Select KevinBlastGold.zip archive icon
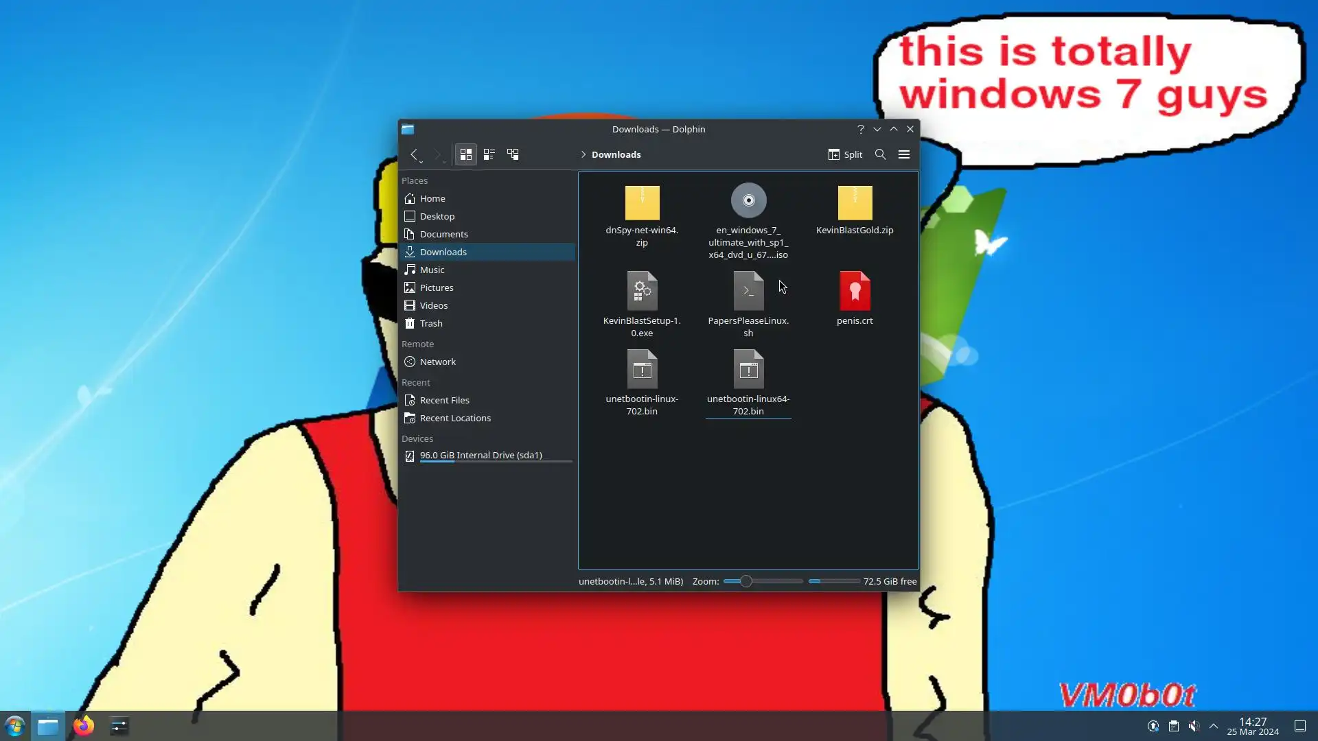This screenshot has height=741, width=1318. (x=855, y=202)
